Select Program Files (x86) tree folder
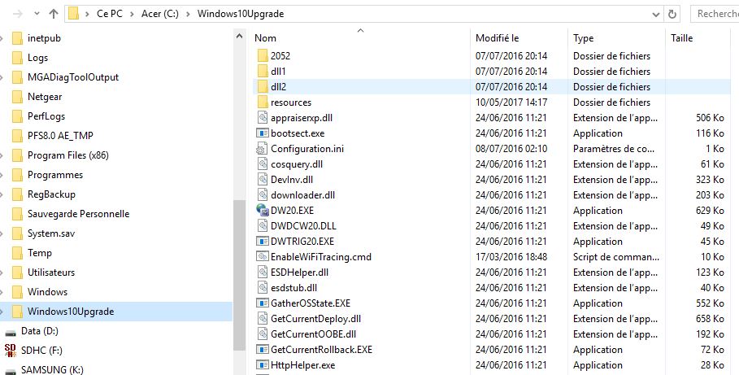Viewport: 739px width, 375px height. click(x=67, y=155)
